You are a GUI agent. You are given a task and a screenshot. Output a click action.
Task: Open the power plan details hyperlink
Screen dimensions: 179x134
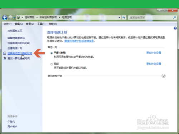[79, 41]
